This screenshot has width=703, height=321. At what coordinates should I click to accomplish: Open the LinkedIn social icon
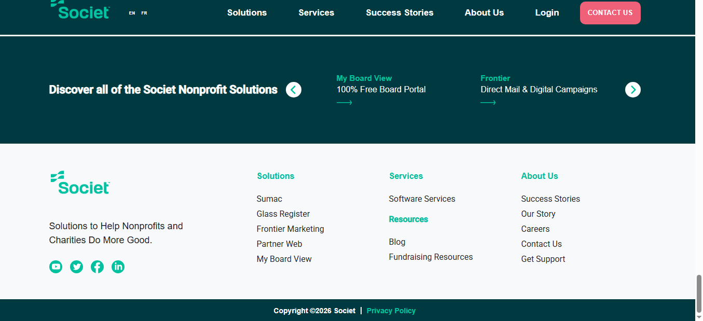click(118, 267)
